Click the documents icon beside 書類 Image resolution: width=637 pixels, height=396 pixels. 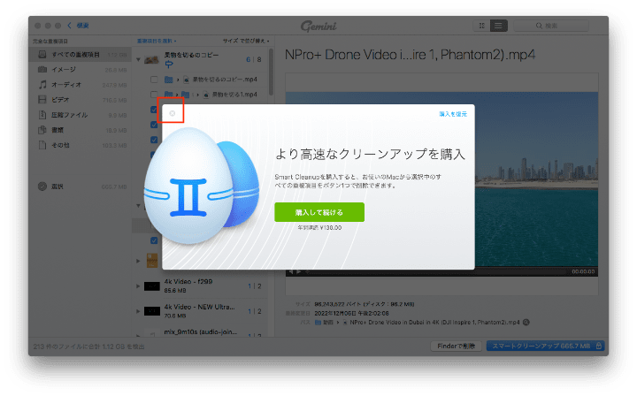42,130
